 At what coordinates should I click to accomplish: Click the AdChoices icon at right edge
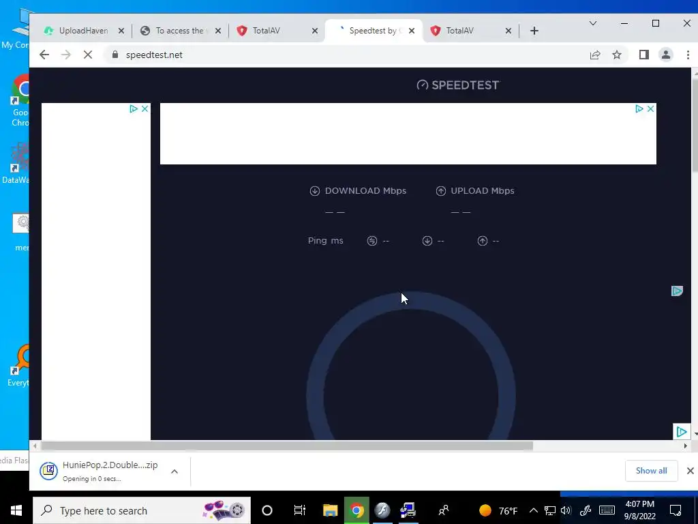(677, 291)
